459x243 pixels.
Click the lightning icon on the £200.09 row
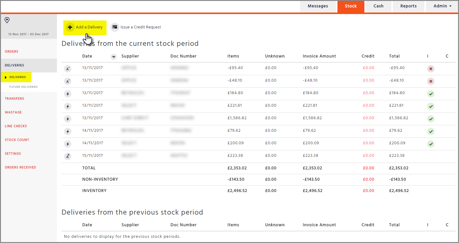coord(68,144)
